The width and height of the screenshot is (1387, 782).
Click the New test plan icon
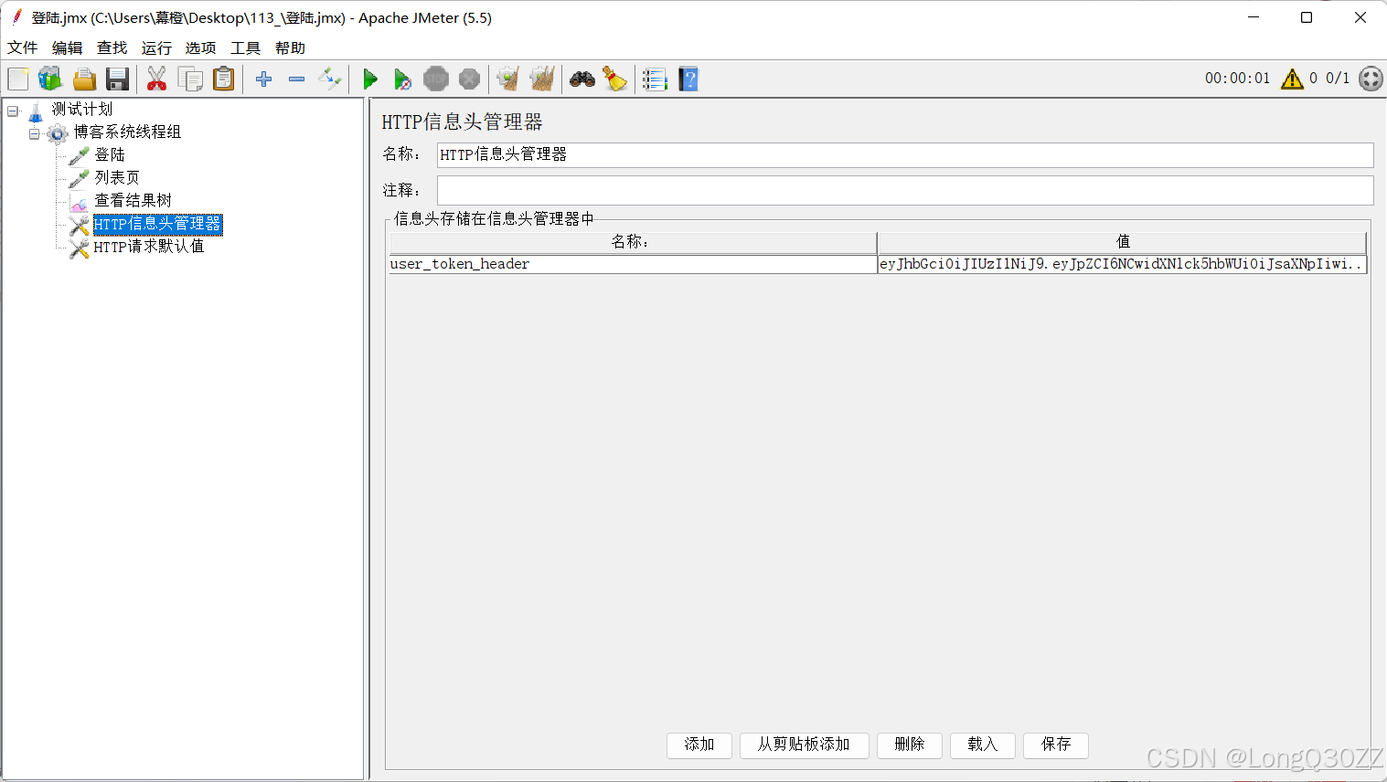18,79
